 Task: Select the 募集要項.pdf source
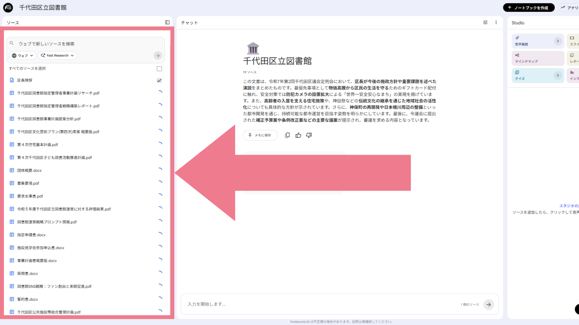pos(28,183)
